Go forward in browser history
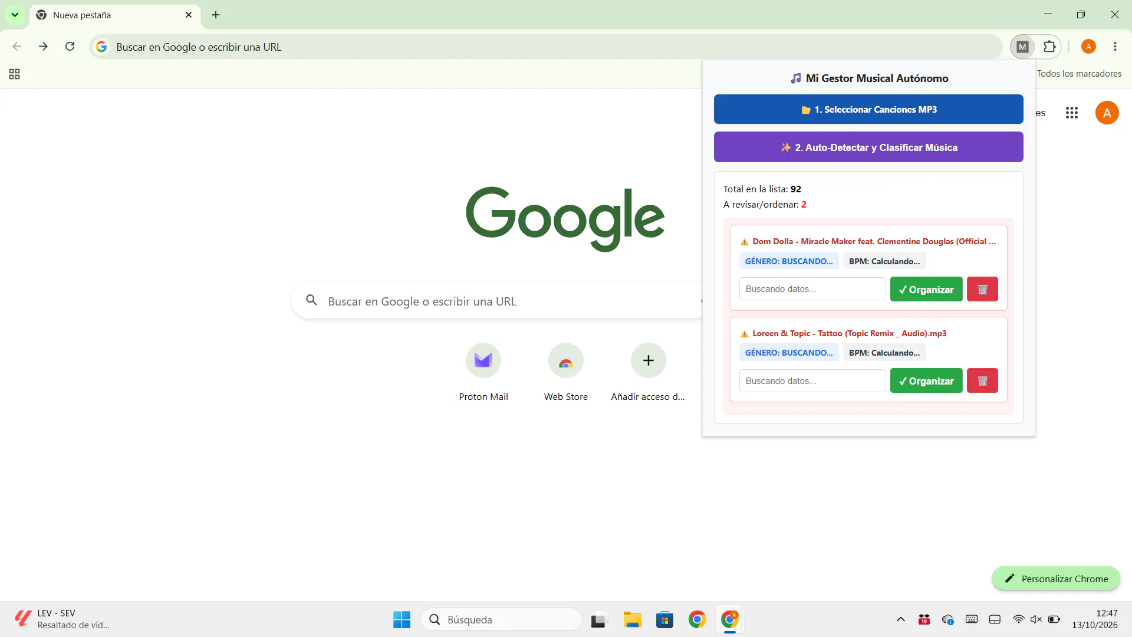This screenshot has height=637, width=1132. click(x=43, y=47)
